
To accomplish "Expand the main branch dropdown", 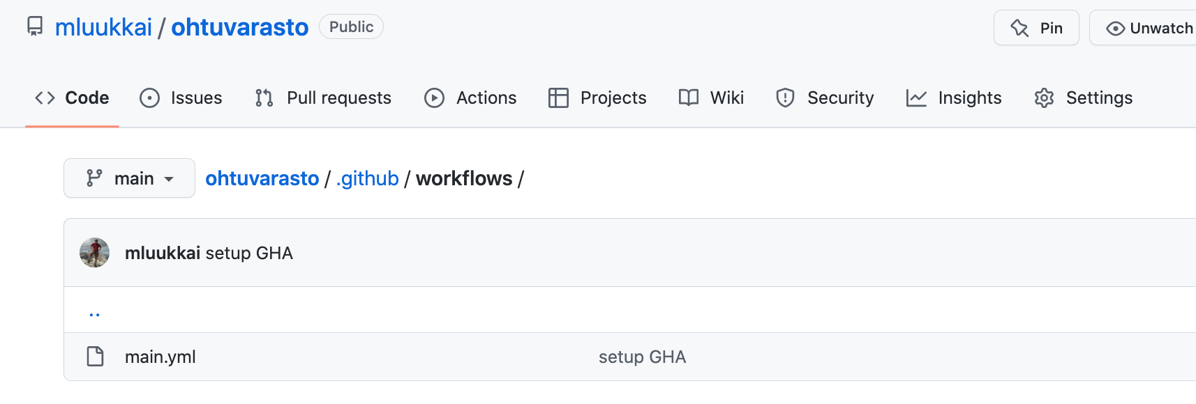I will pyautogui.click(x=129, y=178).
